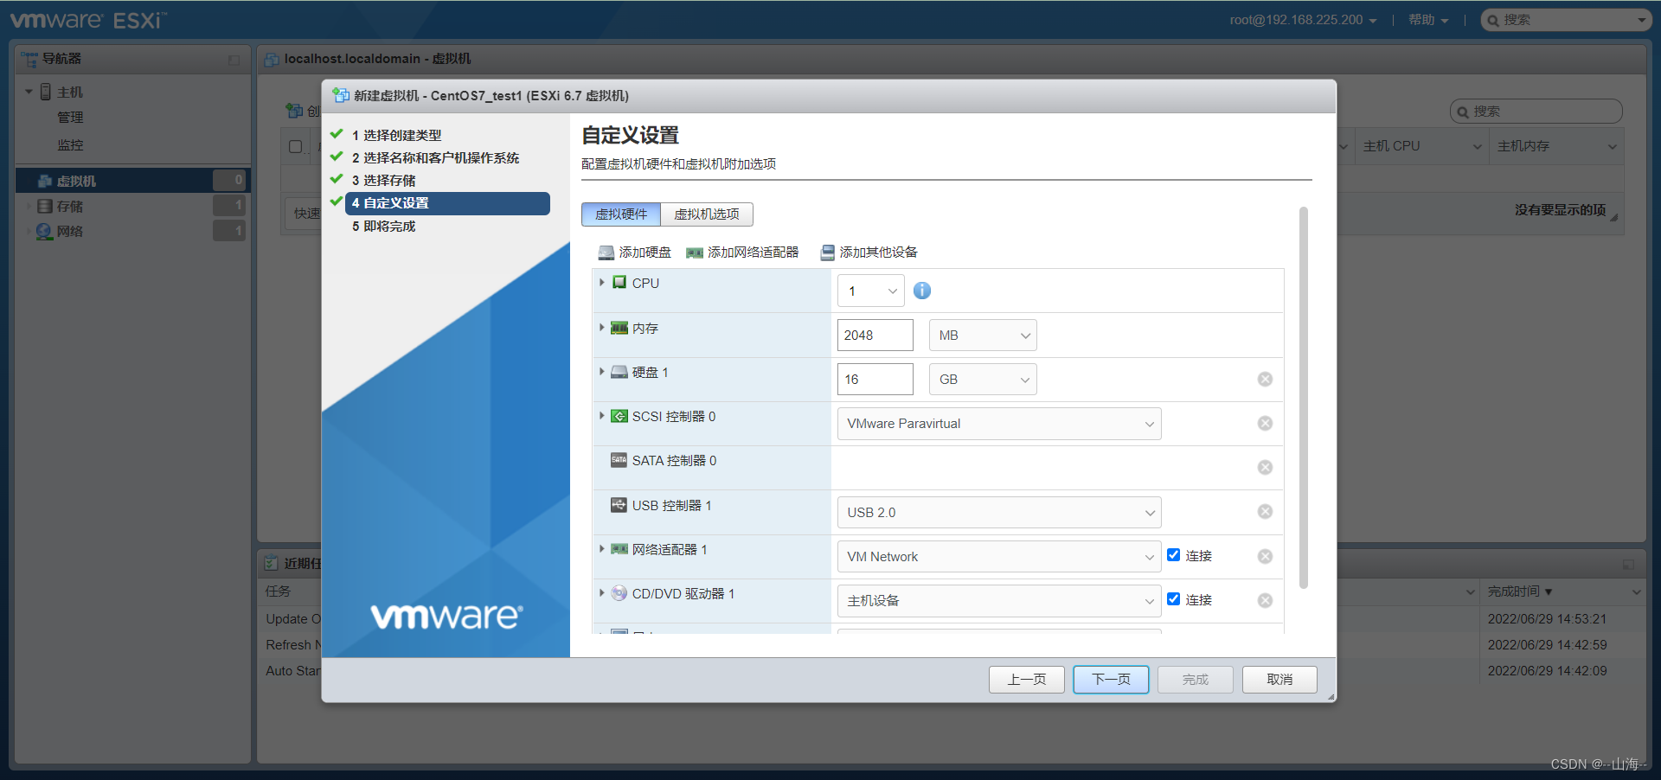Switch to the 虚拟机选项 tab
1661x780 pixels.
707,214
